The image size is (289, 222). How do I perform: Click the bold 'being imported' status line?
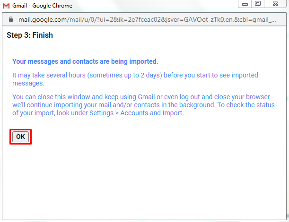coord(85,61)
